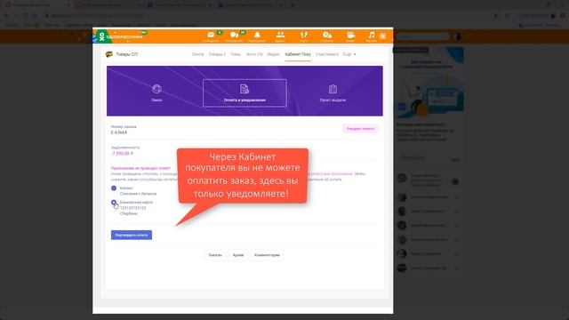This screenshot has height=320, width=569.
Task: Switch to the Темы tab
Action: [x=236, y=54]
